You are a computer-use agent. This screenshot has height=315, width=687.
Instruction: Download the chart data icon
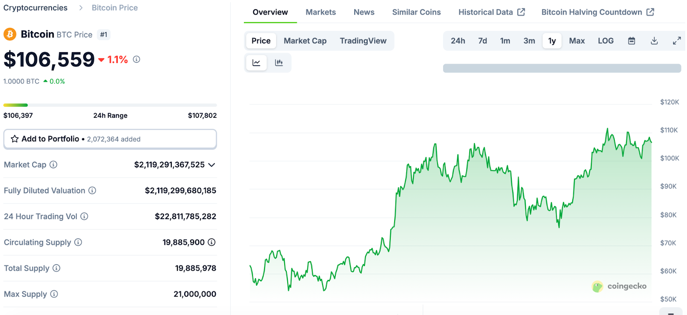(654, 41)
